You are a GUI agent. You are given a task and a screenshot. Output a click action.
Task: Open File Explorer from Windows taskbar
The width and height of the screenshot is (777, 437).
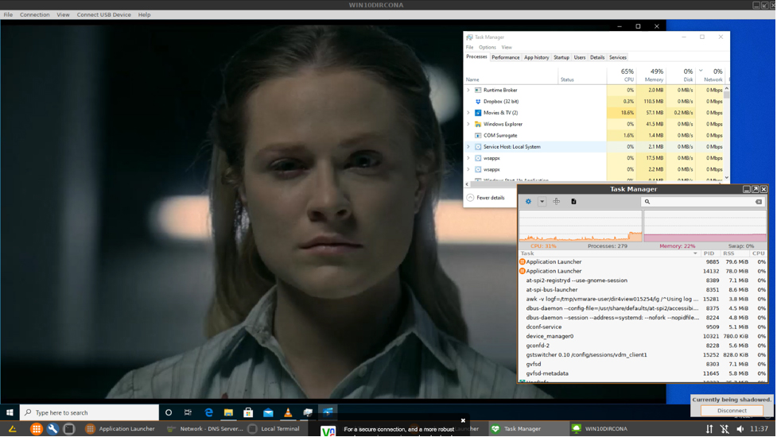[228, 412]
